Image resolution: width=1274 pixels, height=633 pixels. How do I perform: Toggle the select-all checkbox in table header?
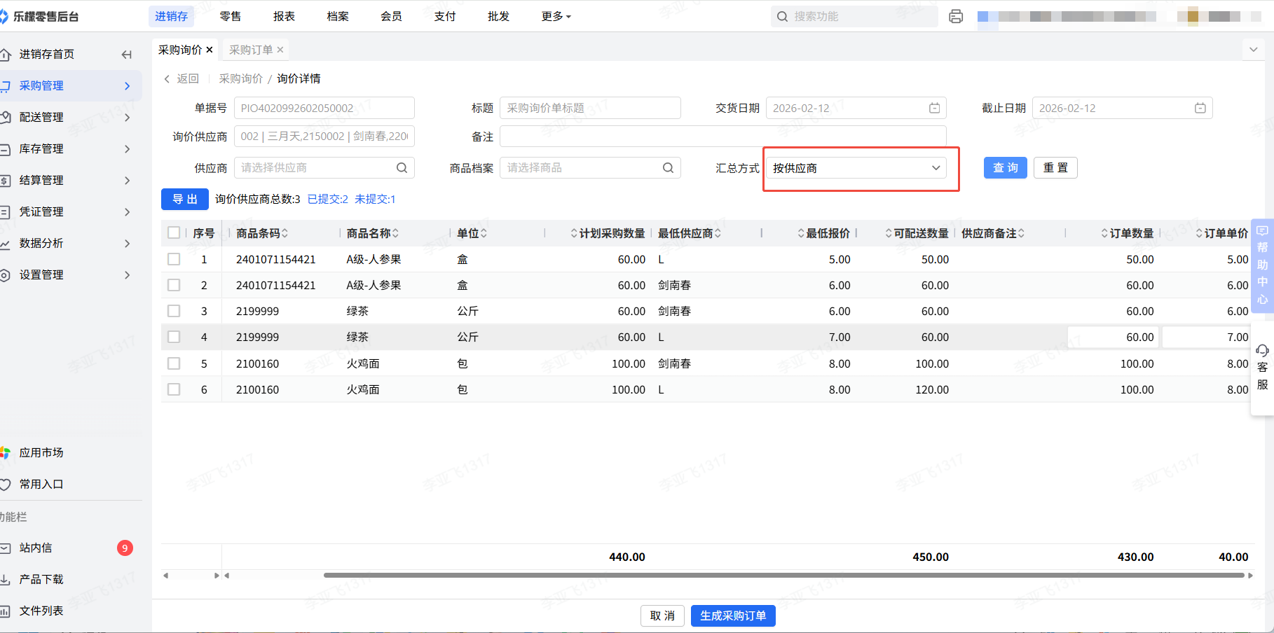click(174, 233)
